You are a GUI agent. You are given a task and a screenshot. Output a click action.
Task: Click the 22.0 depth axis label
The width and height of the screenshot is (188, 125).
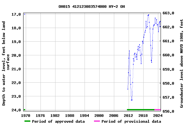click(x=16, y=83)
